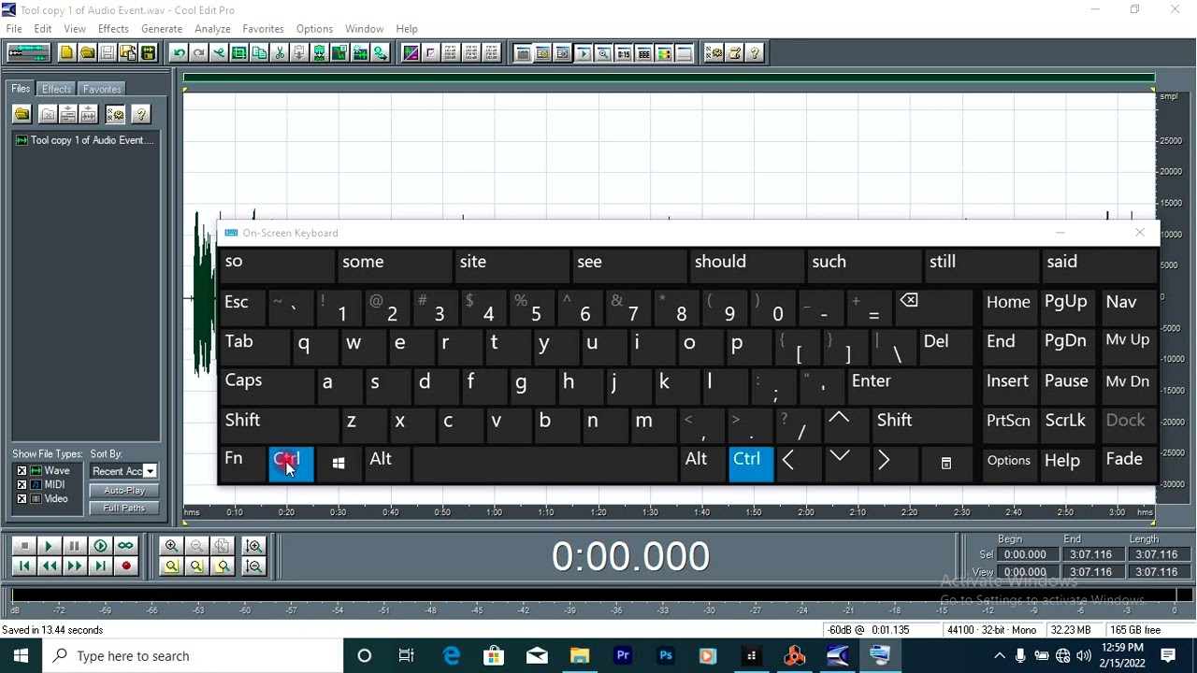Undo the last edit
The height and width of the screenshot is (673, 1197).
pos(179,53)
